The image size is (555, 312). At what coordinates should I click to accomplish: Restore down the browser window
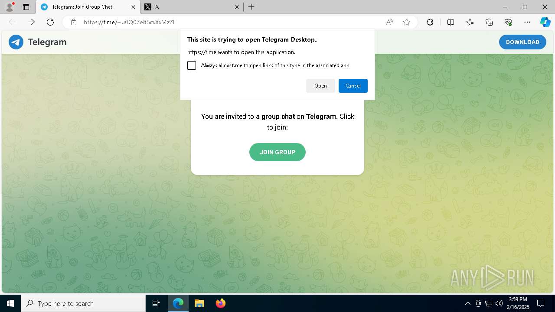(x=525, y=7)
